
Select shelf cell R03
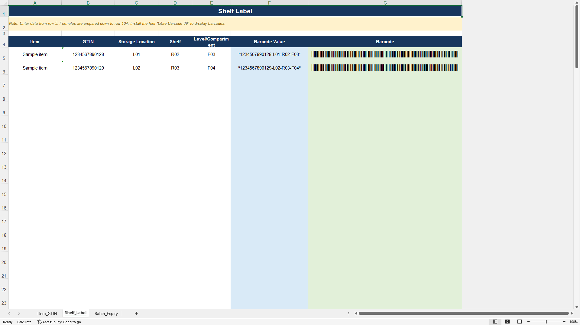point(175,68)
